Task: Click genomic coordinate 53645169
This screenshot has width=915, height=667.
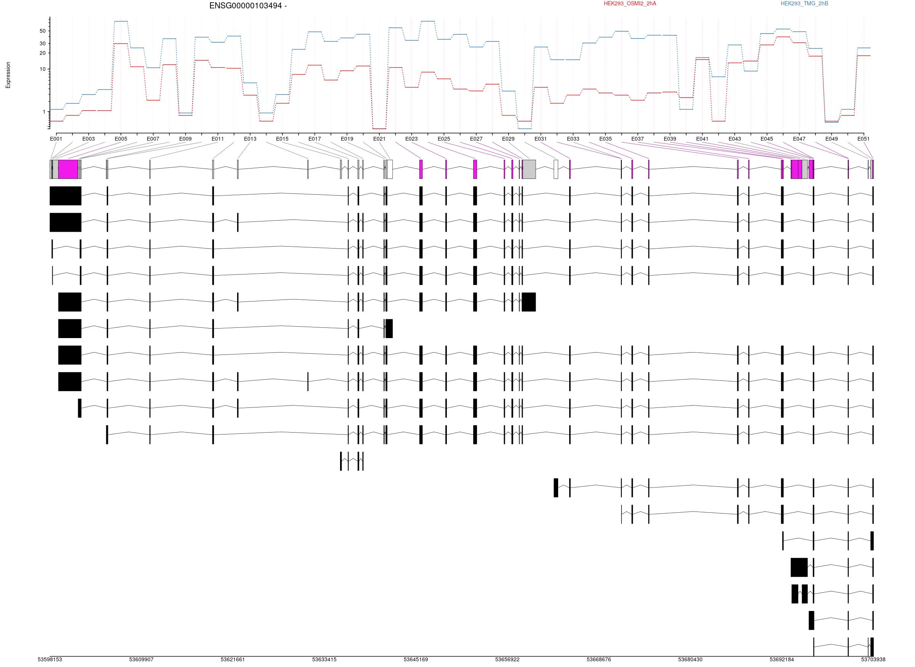Action: pyautogui.click(x=416, y=660)
